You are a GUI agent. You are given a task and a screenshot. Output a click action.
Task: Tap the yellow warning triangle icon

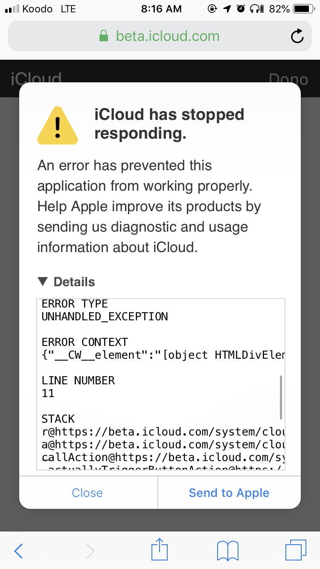coord(58,125)
